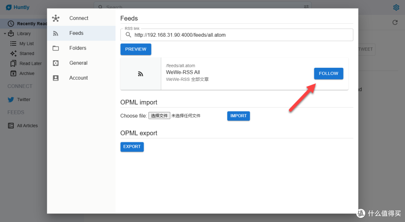This screenshot has width=405, height=222.
Task: Click the General settings icon
Action: click(x=56, y=63)
